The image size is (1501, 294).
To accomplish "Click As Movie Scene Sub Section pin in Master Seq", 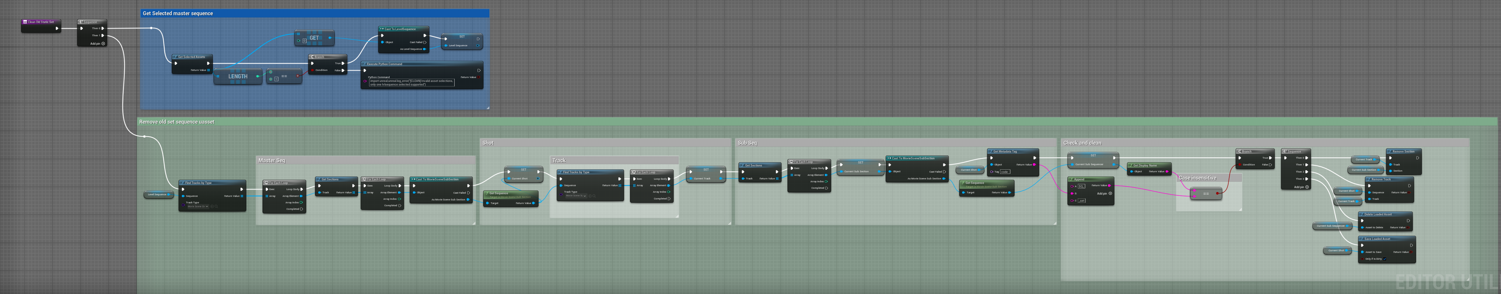I will [467, 200].
